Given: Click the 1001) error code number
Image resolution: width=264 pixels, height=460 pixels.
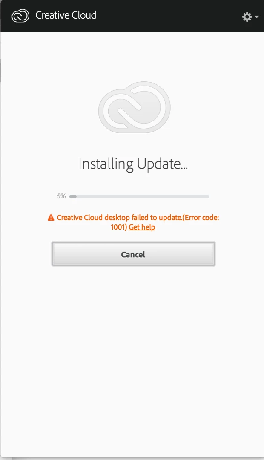Looking at the screenshot, I should pos(119,227).
